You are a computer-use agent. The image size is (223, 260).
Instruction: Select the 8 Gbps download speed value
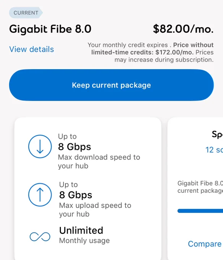pyautogui.click(x=74, y=147)
